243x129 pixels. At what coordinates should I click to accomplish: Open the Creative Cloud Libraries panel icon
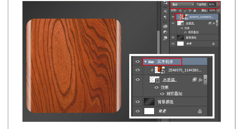pos(165,26)
